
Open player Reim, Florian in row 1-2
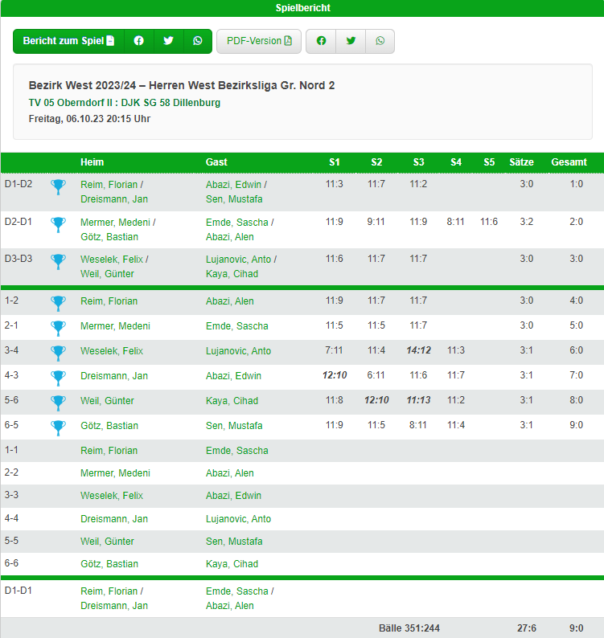(109, 301)
